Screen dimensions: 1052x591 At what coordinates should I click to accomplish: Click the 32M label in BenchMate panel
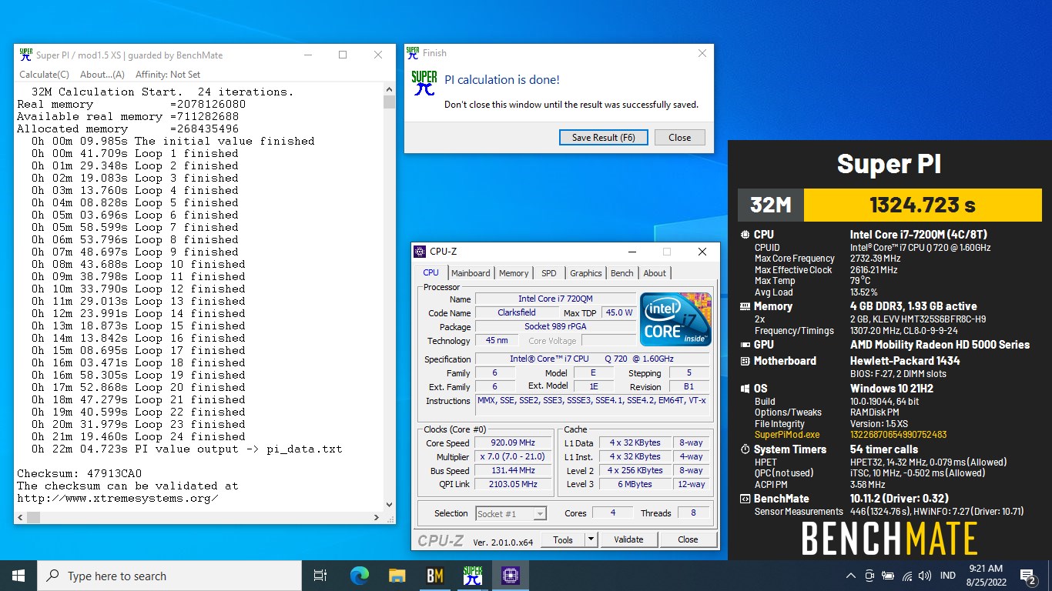point(771,205)
